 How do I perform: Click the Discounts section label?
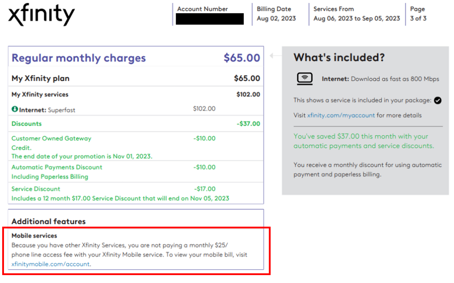pyautogui.click(x=27, y=124)
